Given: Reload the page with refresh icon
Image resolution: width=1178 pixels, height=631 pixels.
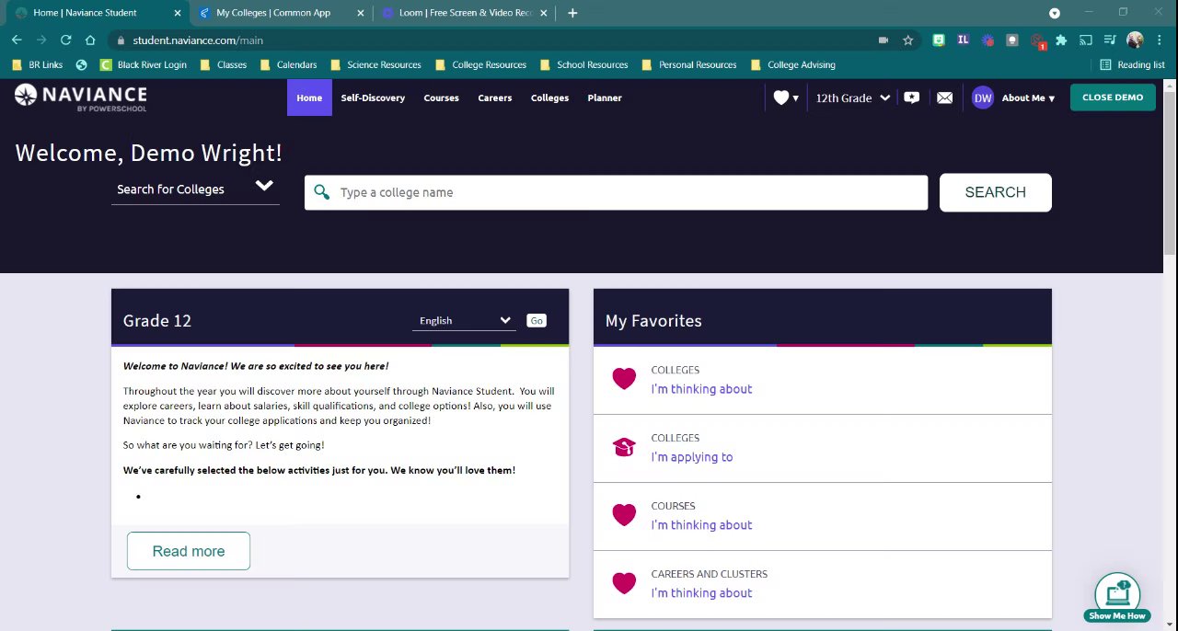Looking at the screenshot, I should [65, 40].
